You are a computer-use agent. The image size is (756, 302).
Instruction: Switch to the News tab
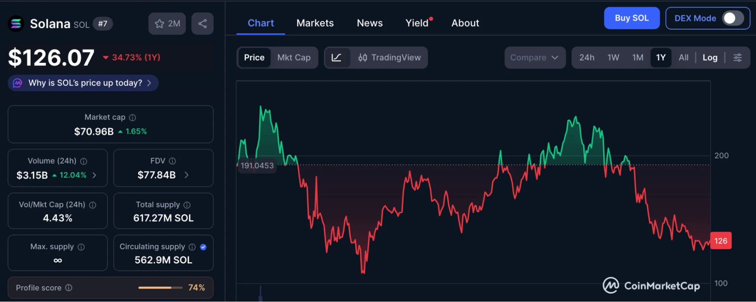click(x=369, y=23)
